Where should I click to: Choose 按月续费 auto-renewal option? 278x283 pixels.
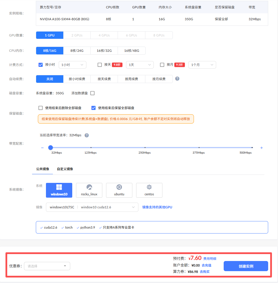(159, 79)
